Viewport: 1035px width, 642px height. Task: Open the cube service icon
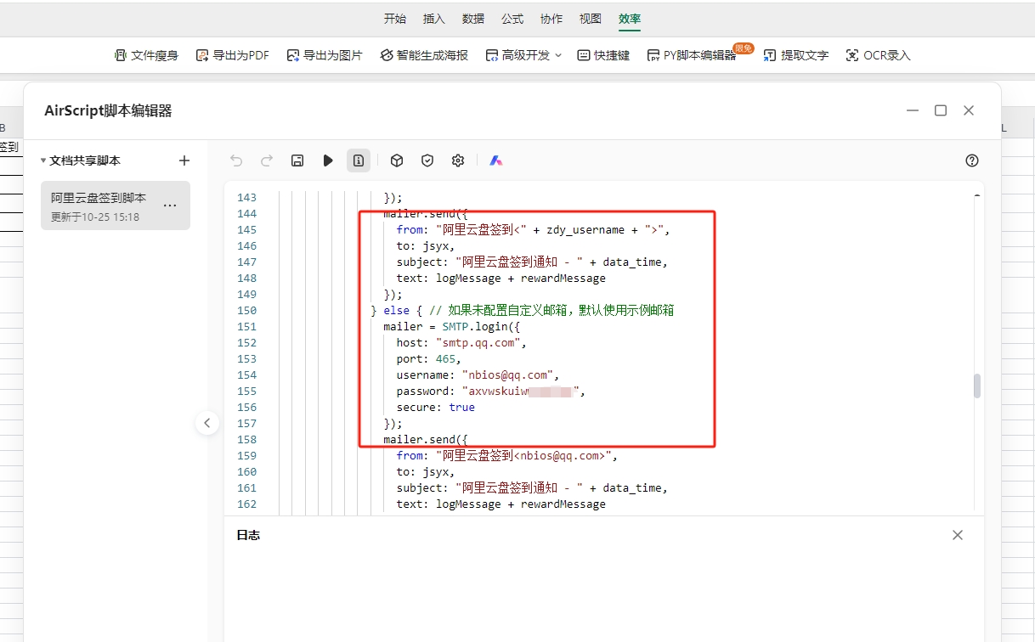click(397, 160)
